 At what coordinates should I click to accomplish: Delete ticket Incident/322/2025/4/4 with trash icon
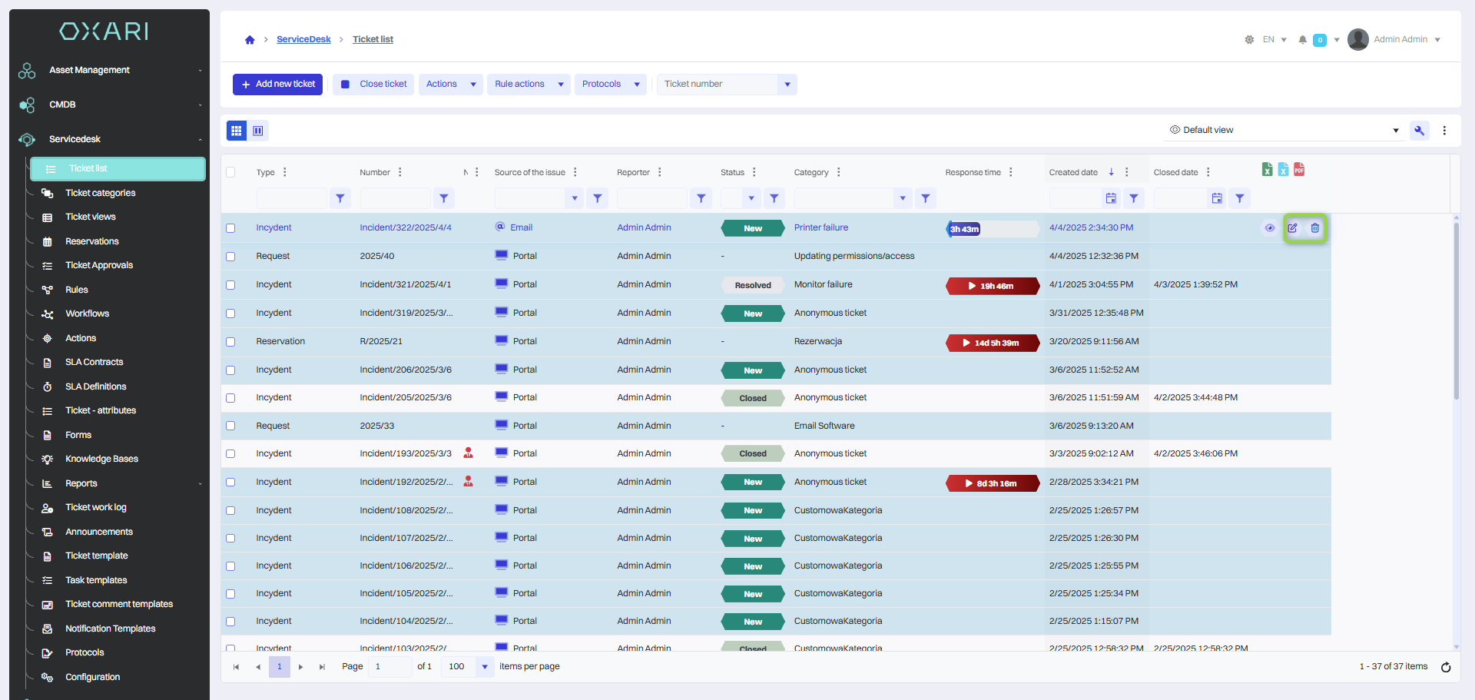[x=1315, y=228]
